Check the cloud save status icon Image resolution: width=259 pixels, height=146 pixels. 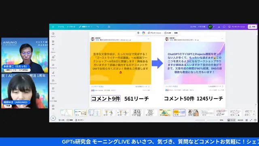[109, 27]
